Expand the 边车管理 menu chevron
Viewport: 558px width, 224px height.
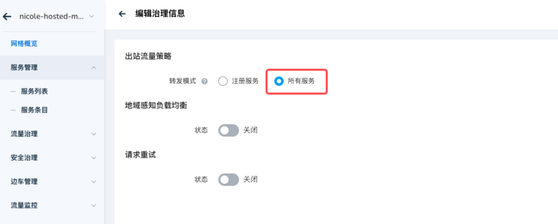[93, 181]
